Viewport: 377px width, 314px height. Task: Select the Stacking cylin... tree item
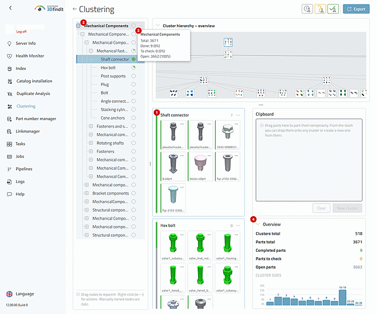[114, 110]
